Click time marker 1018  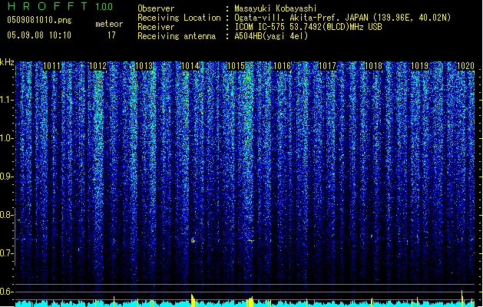coord(374,66)
